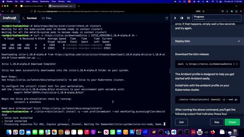Viewport: 244px width, 137px height.
Task: Switch to Istio Ambient guide tab
Action: pyautogui.click(x=33, y=6)
